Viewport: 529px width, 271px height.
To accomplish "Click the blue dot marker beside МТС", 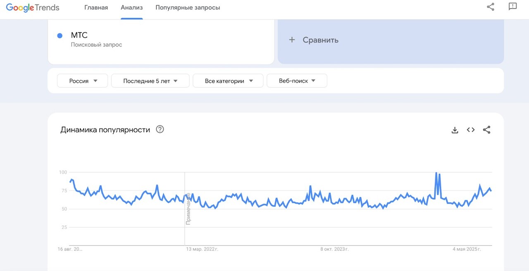I will click(x=60, y=36).
